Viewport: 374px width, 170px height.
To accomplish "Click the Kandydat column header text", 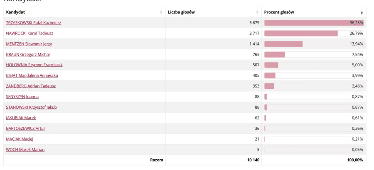I will coord(15,12).
